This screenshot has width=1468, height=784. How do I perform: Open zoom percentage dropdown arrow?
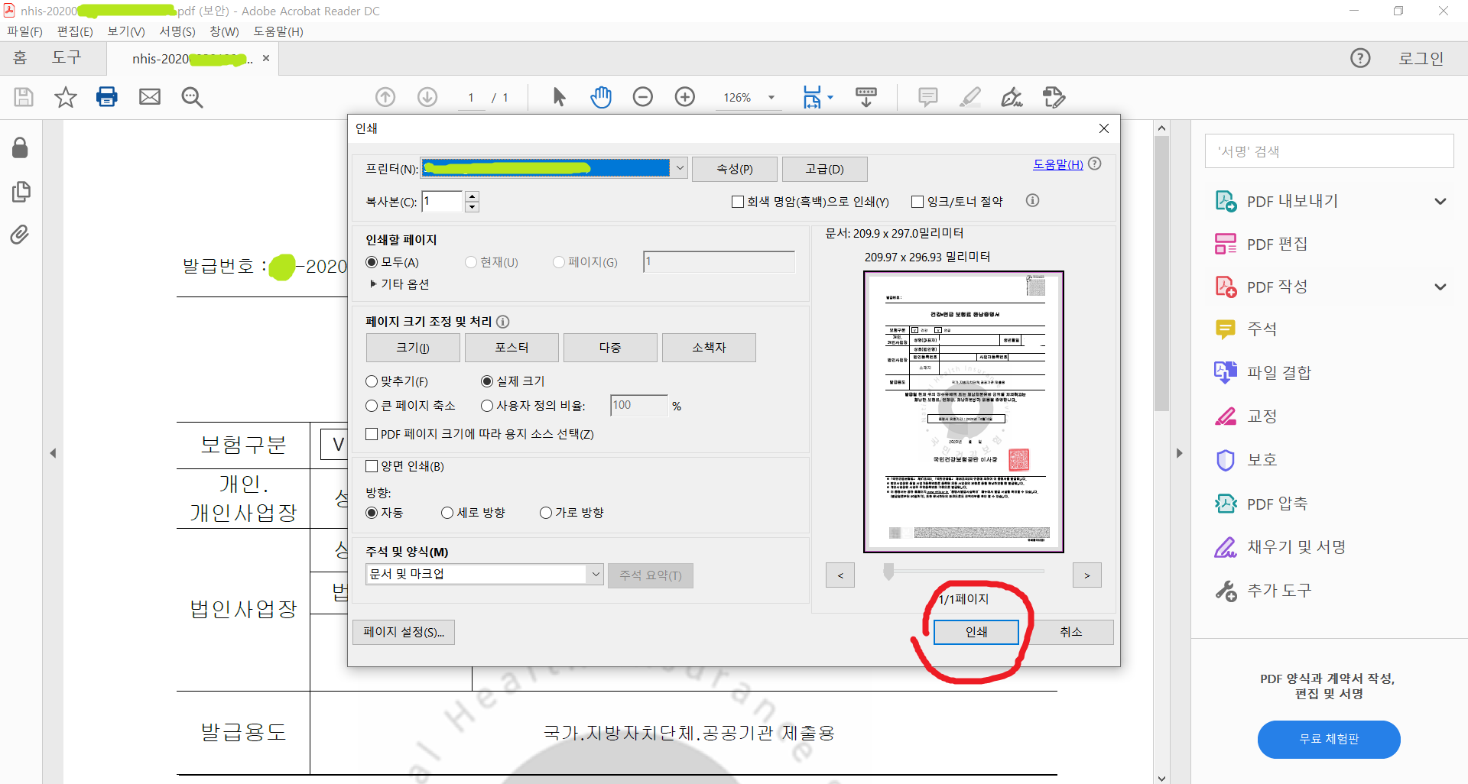[x=771, y=97]
